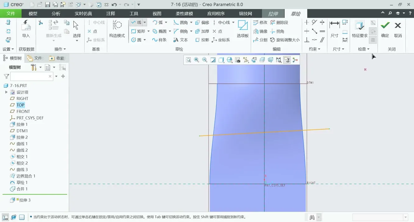Viewport: 414px width, 222px height.
Task: Confirm sketch with 确定 button
Action: tap(385, 29)
